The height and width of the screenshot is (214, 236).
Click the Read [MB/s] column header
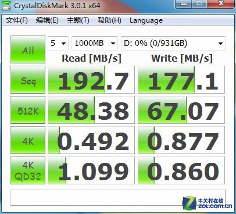point(91,58)
